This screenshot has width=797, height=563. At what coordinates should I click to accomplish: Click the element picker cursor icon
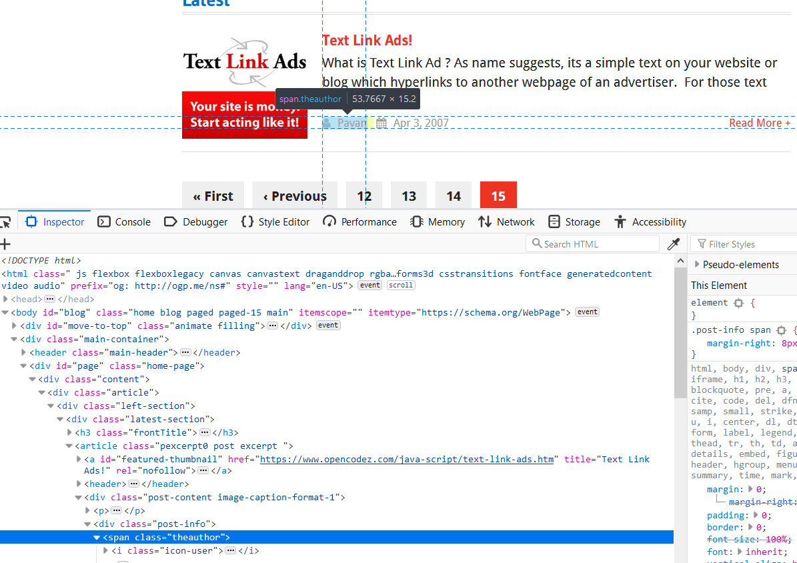point(5,222)
